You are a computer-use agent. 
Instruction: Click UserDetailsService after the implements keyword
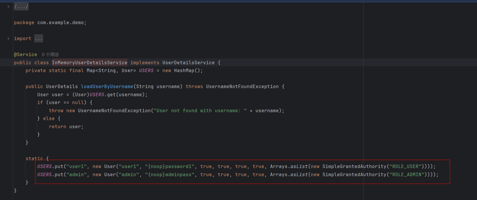188,63
